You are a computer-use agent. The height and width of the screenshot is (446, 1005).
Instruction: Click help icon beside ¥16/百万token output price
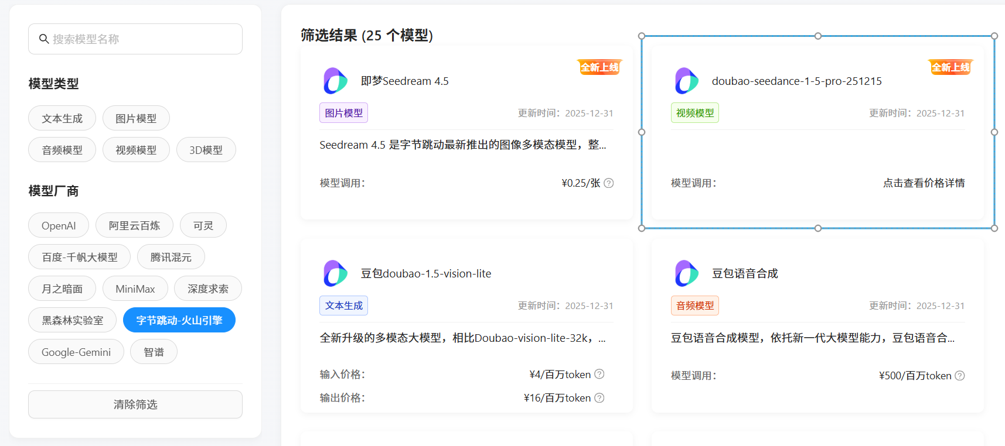coord(599,398)
